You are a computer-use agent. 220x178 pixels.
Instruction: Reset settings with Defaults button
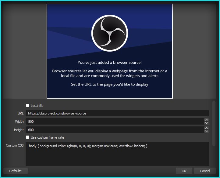[x=16, y=171]
